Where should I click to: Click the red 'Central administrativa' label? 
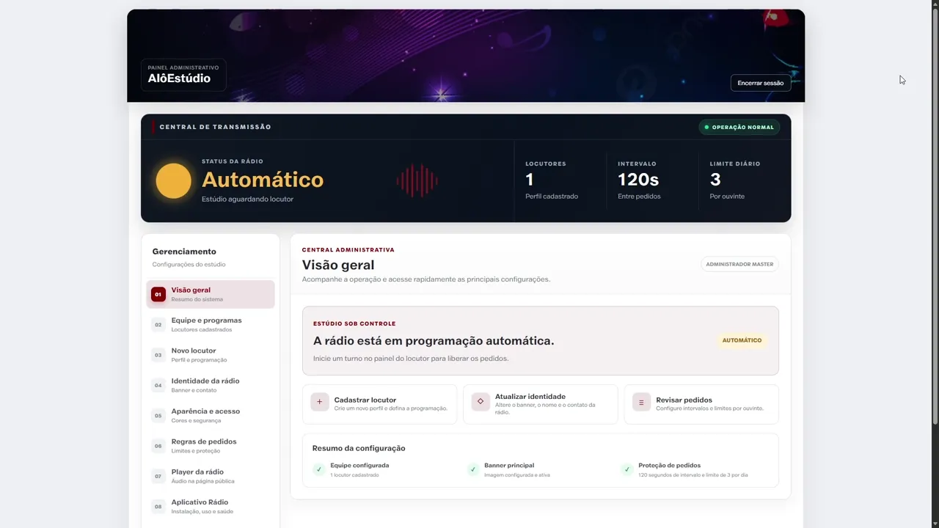click(348, 250)
